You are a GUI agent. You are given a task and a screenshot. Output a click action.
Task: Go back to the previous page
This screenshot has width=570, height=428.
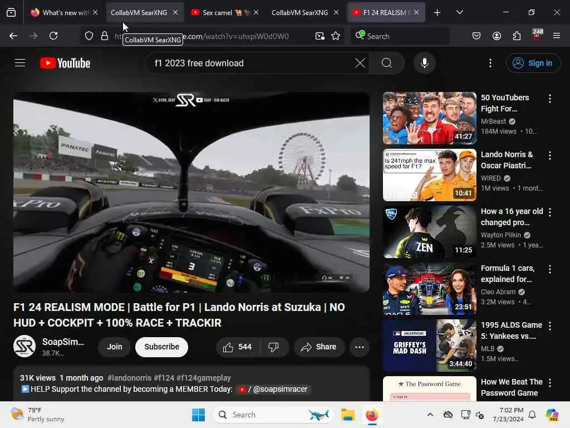13,36
